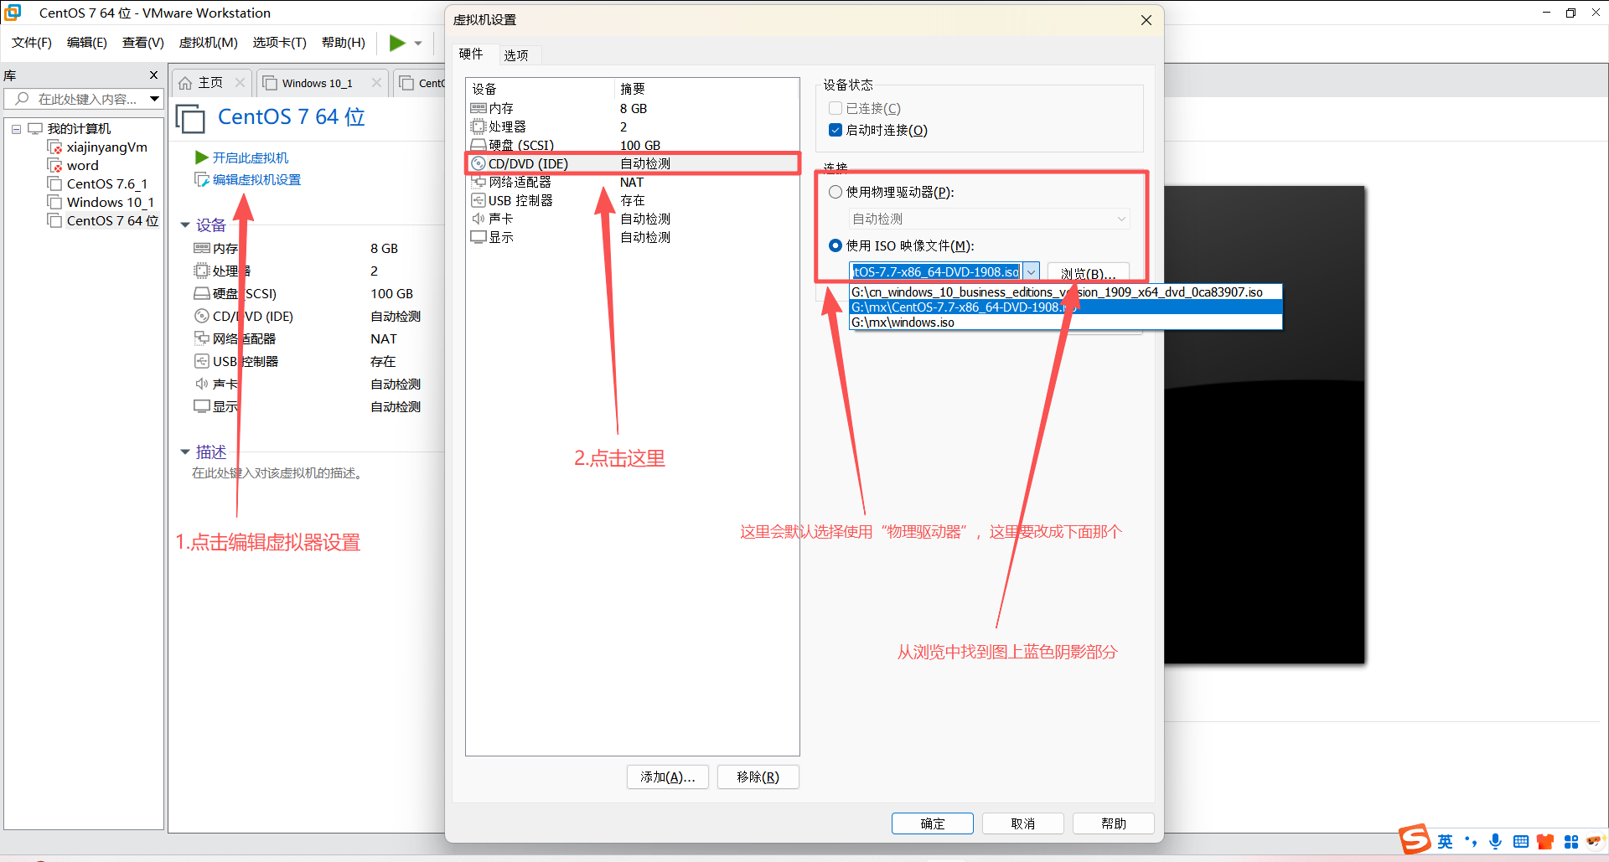The width and height of the screenshot is (1609, 862).
Task: Switch to the 选项 tab in settings
Action: (517, 54)
